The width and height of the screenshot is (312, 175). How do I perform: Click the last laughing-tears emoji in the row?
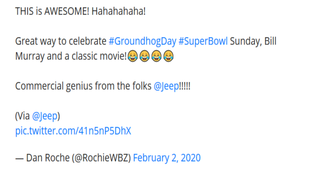tap(168, 56)
